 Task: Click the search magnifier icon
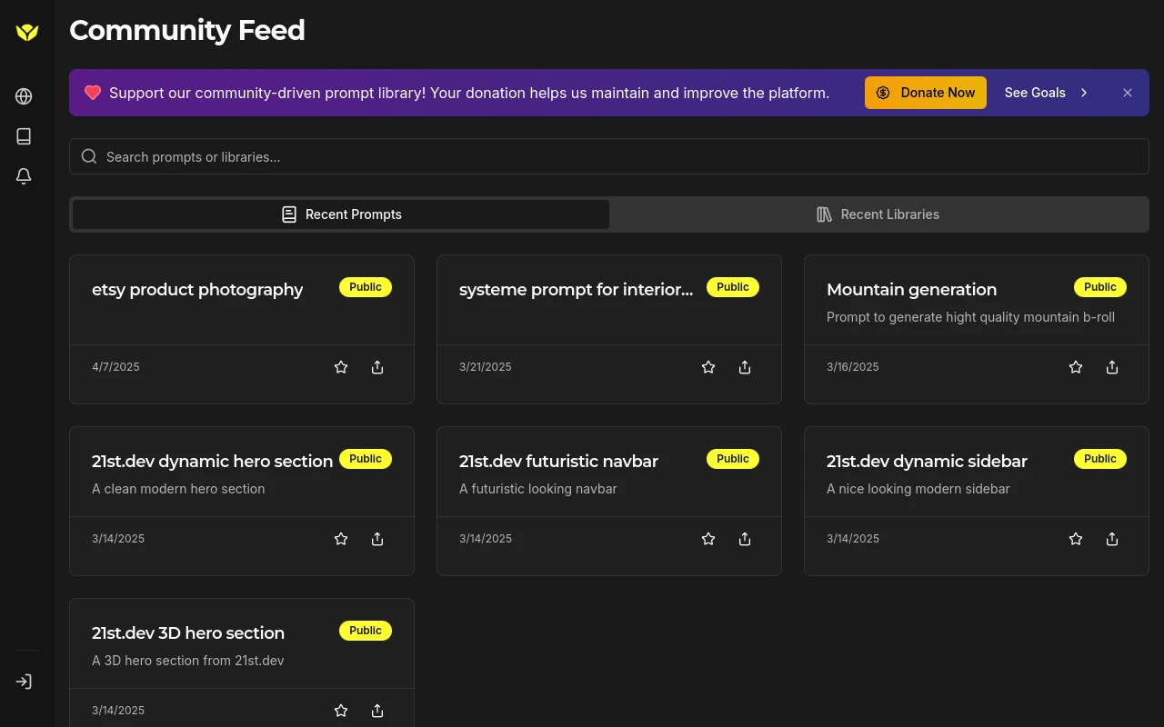point(89,156)
